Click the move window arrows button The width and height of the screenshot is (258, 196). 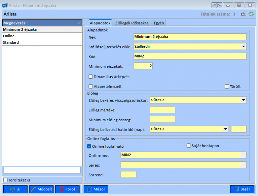pyautogui.click(x=217, y=5)
